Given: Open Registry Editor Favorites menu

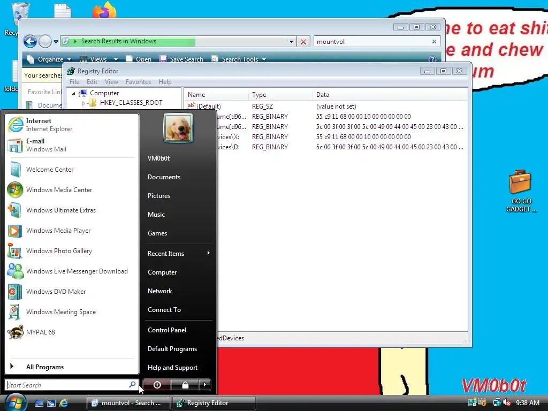Looking at the screenshot, I should coord(138,82).
